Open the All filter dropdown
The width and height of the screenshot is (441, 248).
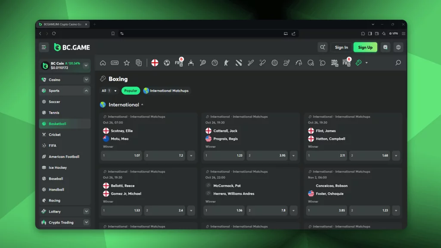[x=109, y=90]
